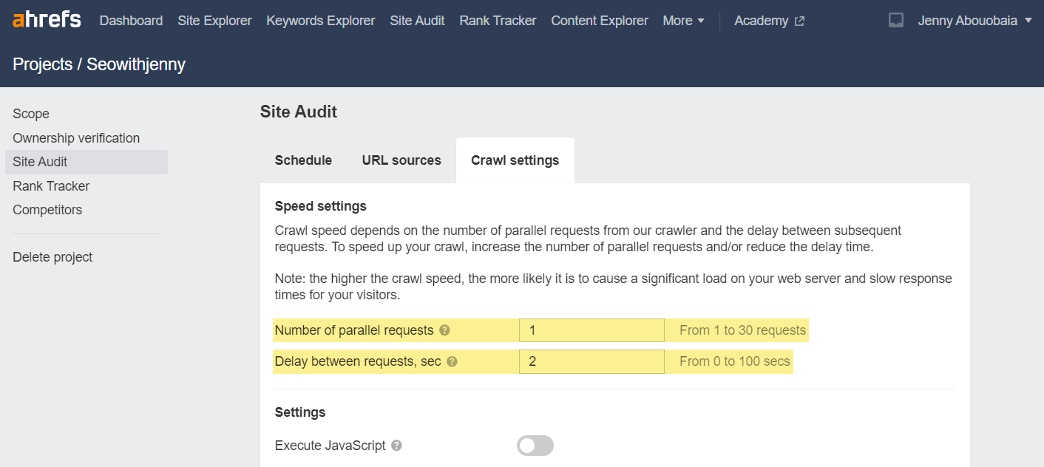
Task: Select Delete project in the sidebar
Action: pyautogui.click(x=52, y=256)
